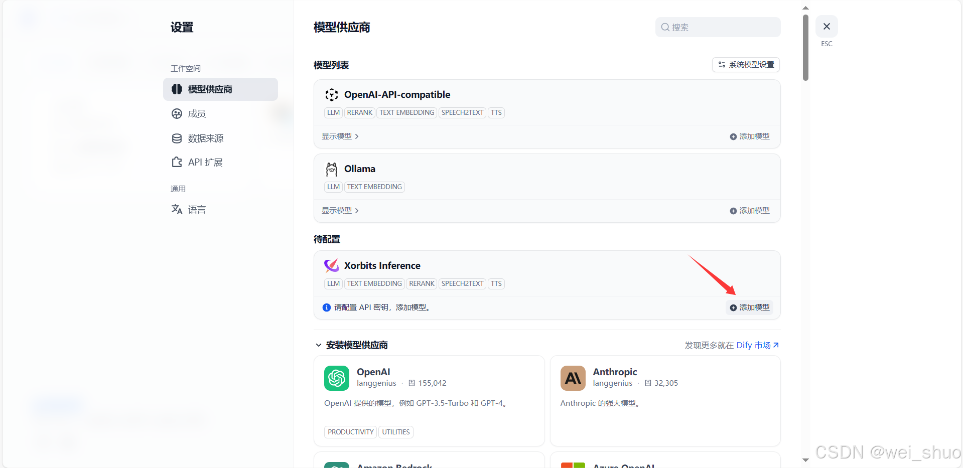This screenshot has height=468, width=963.
Task: Open the Anthropic provider card title
Action: (615, 372)
